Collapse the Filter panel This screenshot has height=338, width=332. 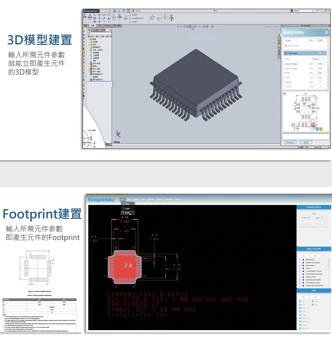coord(330,291)
